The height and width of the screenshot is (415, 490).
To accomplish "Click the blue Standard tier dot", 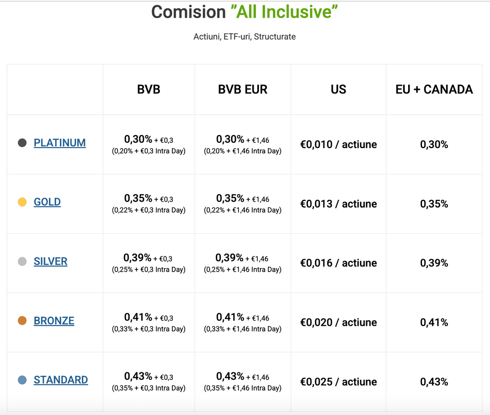I will (22, 380).
